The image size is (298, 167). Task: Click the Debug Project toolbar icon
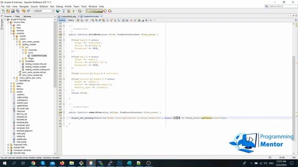(x=80, y=11)
